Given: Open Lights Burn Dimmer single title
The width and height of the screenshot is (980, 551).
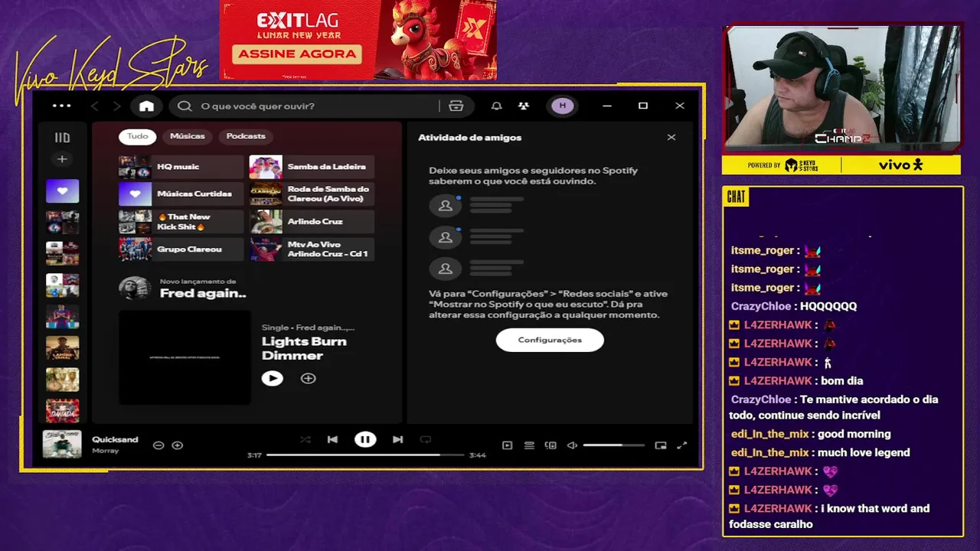Looking at the screenshot, I should (x=304, y=348).
